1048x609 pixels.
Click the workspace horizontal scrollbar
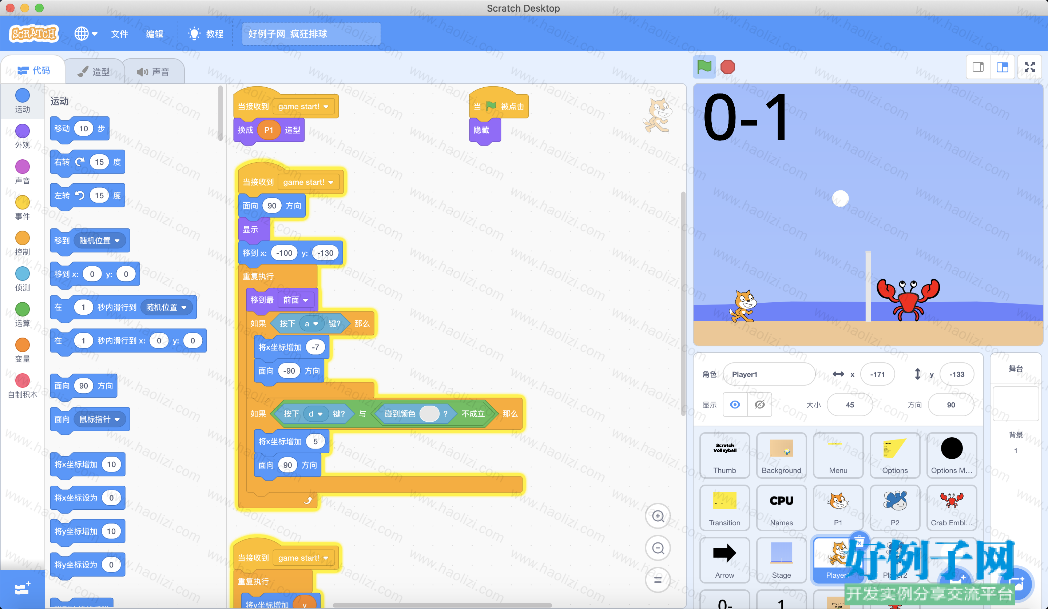pos(442,605)
